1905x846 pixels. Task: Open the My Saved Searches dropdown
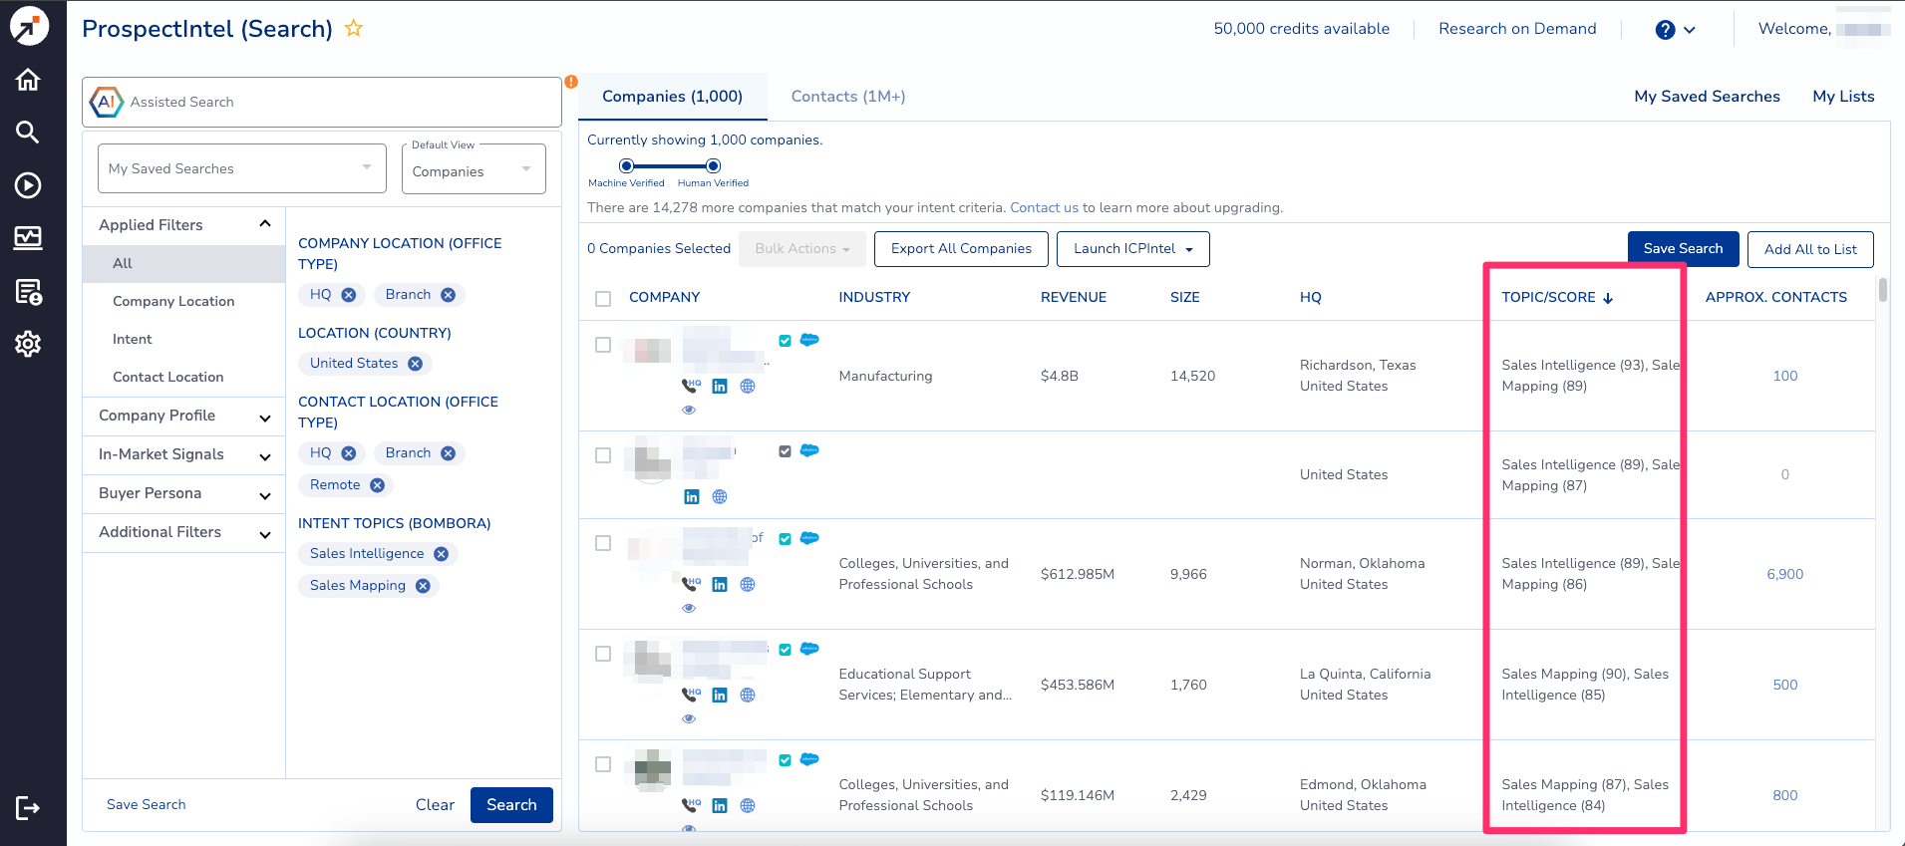[242, 168]
